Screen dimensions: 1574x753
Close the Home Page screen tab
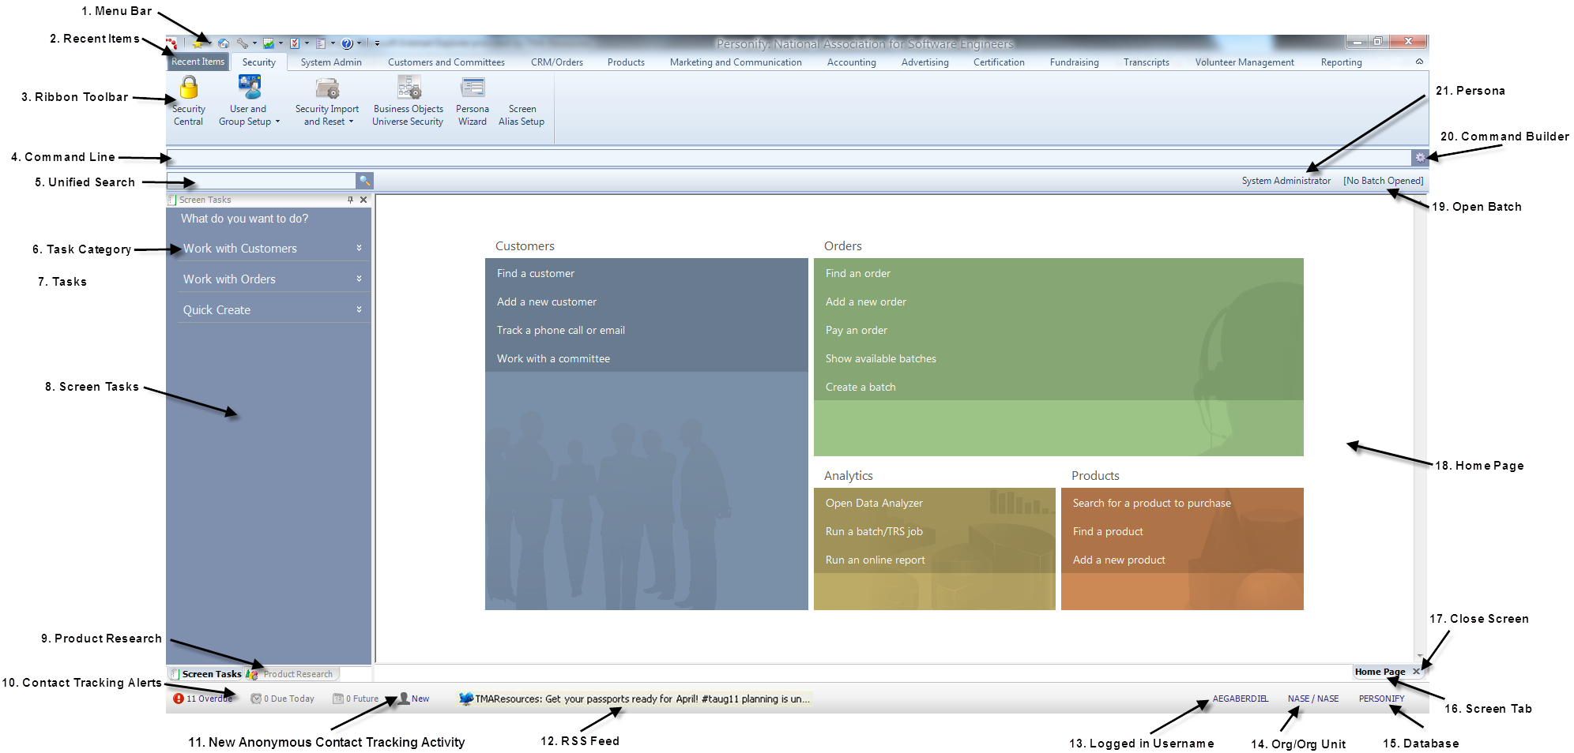click(1416, 672)
